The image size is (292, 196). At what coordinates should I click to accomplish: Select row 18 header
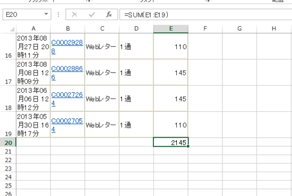point(8,99)
